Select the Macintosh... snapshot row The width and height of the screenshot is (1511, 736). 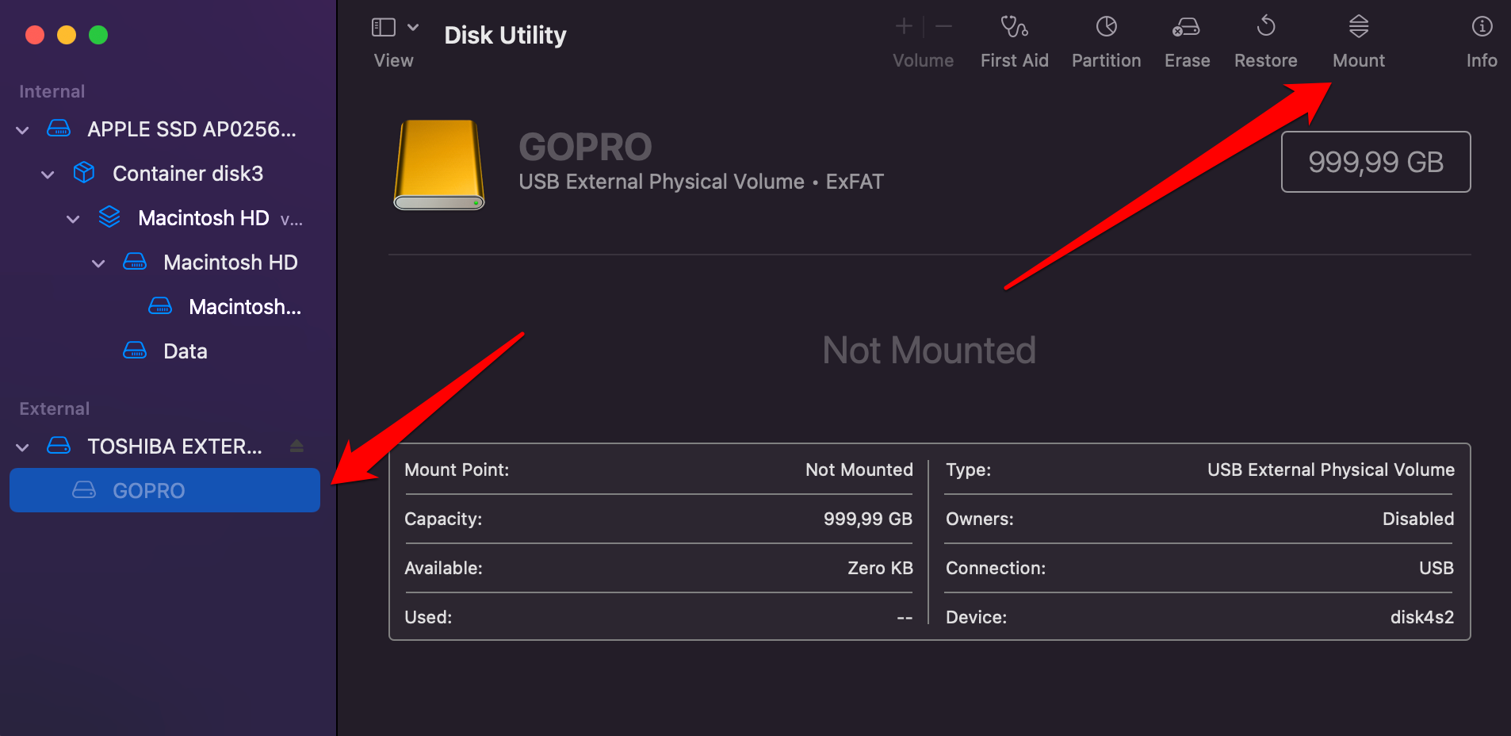[165, 307]
